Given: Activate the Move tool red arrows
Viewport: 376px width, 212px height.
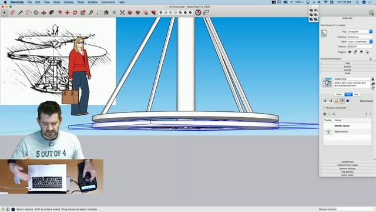Looking at the screenshot, I should click(x=67, y=12).
